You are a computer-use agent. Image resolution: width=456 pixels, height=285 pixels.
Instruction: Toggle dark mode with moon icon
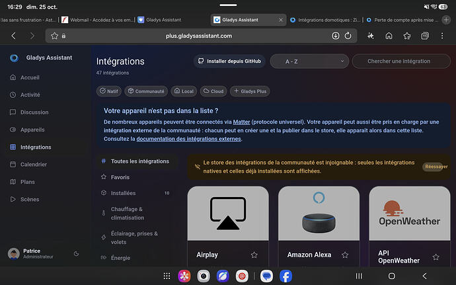tap(76, 254)
